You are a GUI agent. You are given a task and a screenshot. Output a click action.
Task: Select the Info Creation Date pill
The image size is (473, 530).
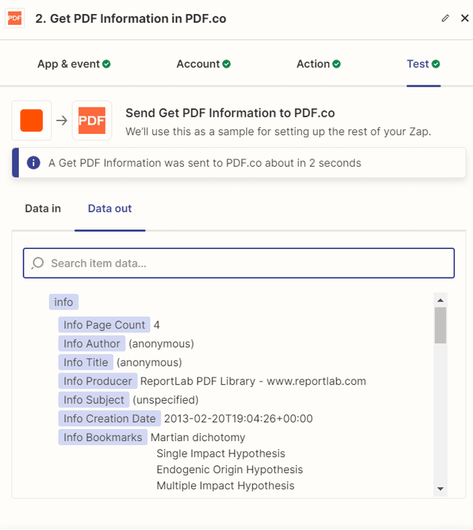109,419
